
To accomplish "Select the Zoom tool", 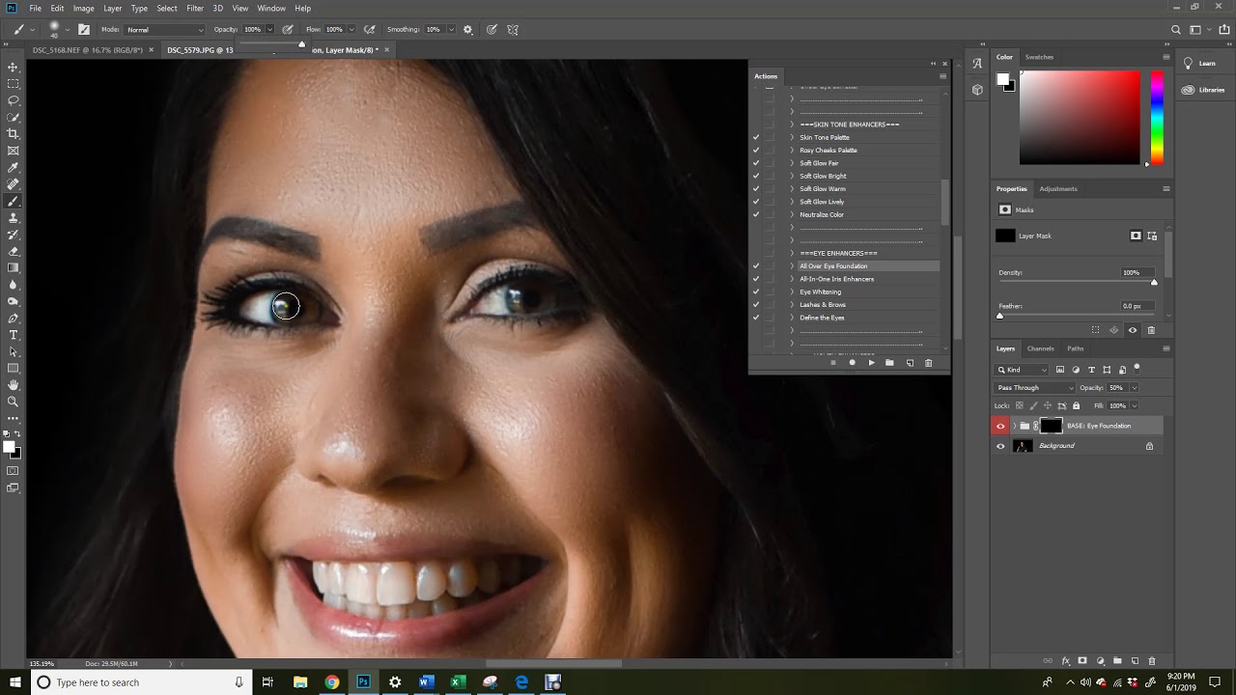I will (14, 402).
